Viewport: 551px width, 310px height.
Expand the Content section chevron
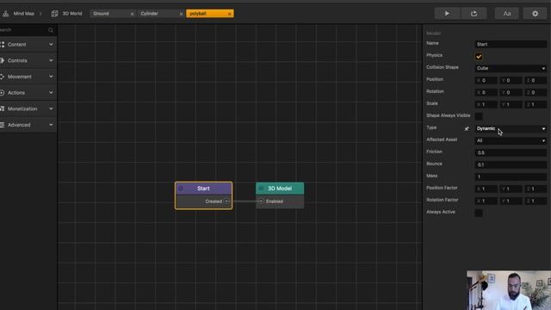click(51, 45)
